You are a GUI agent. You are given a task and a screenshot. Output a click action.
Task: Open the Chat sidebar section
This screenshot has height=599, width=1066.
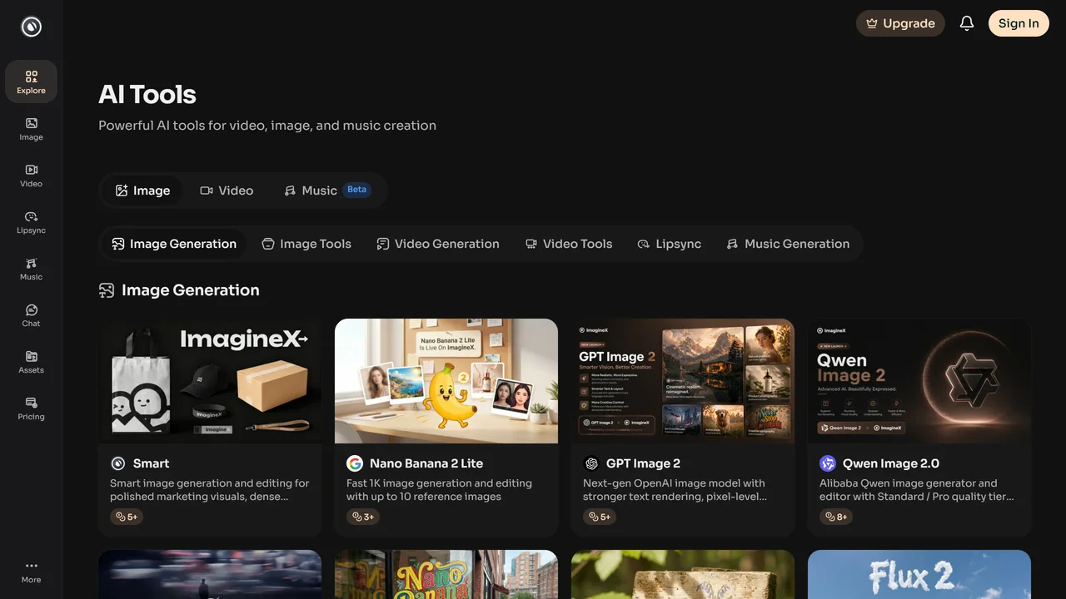pyautogui.click(x=31, y=314)
